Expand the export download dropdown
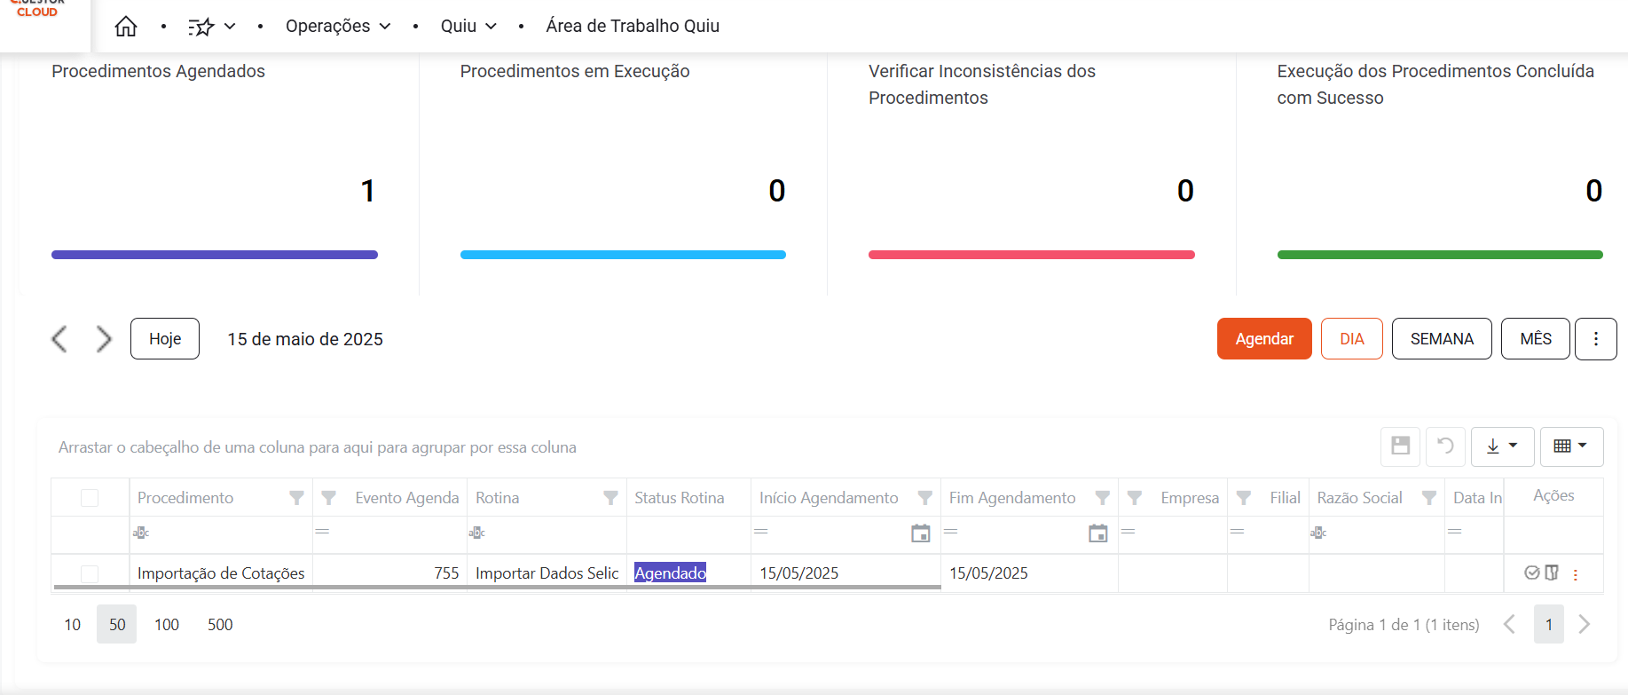The image size is (1628, 695). [x=1502, y=446]
